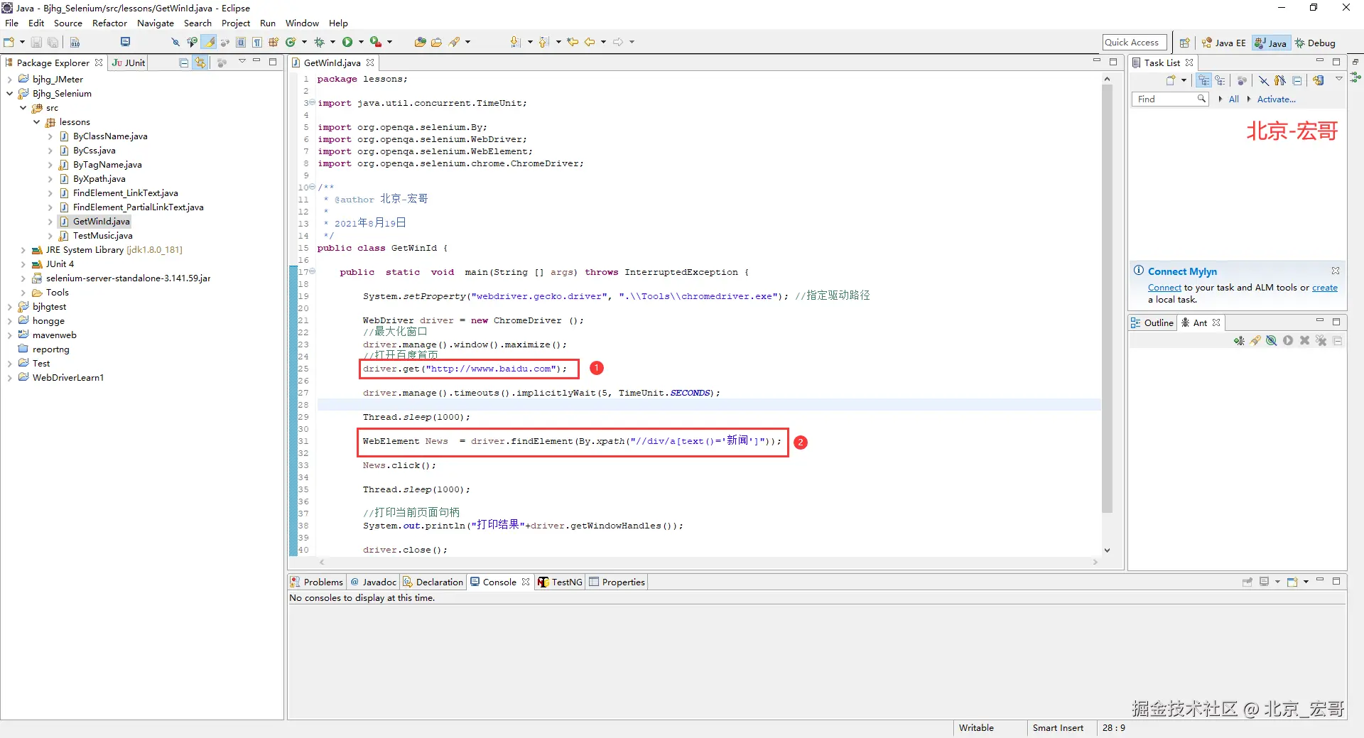The height and width of the screenshot is (738, 1364).
Task: Open the Project menu
Action: [x=236, y=23]
